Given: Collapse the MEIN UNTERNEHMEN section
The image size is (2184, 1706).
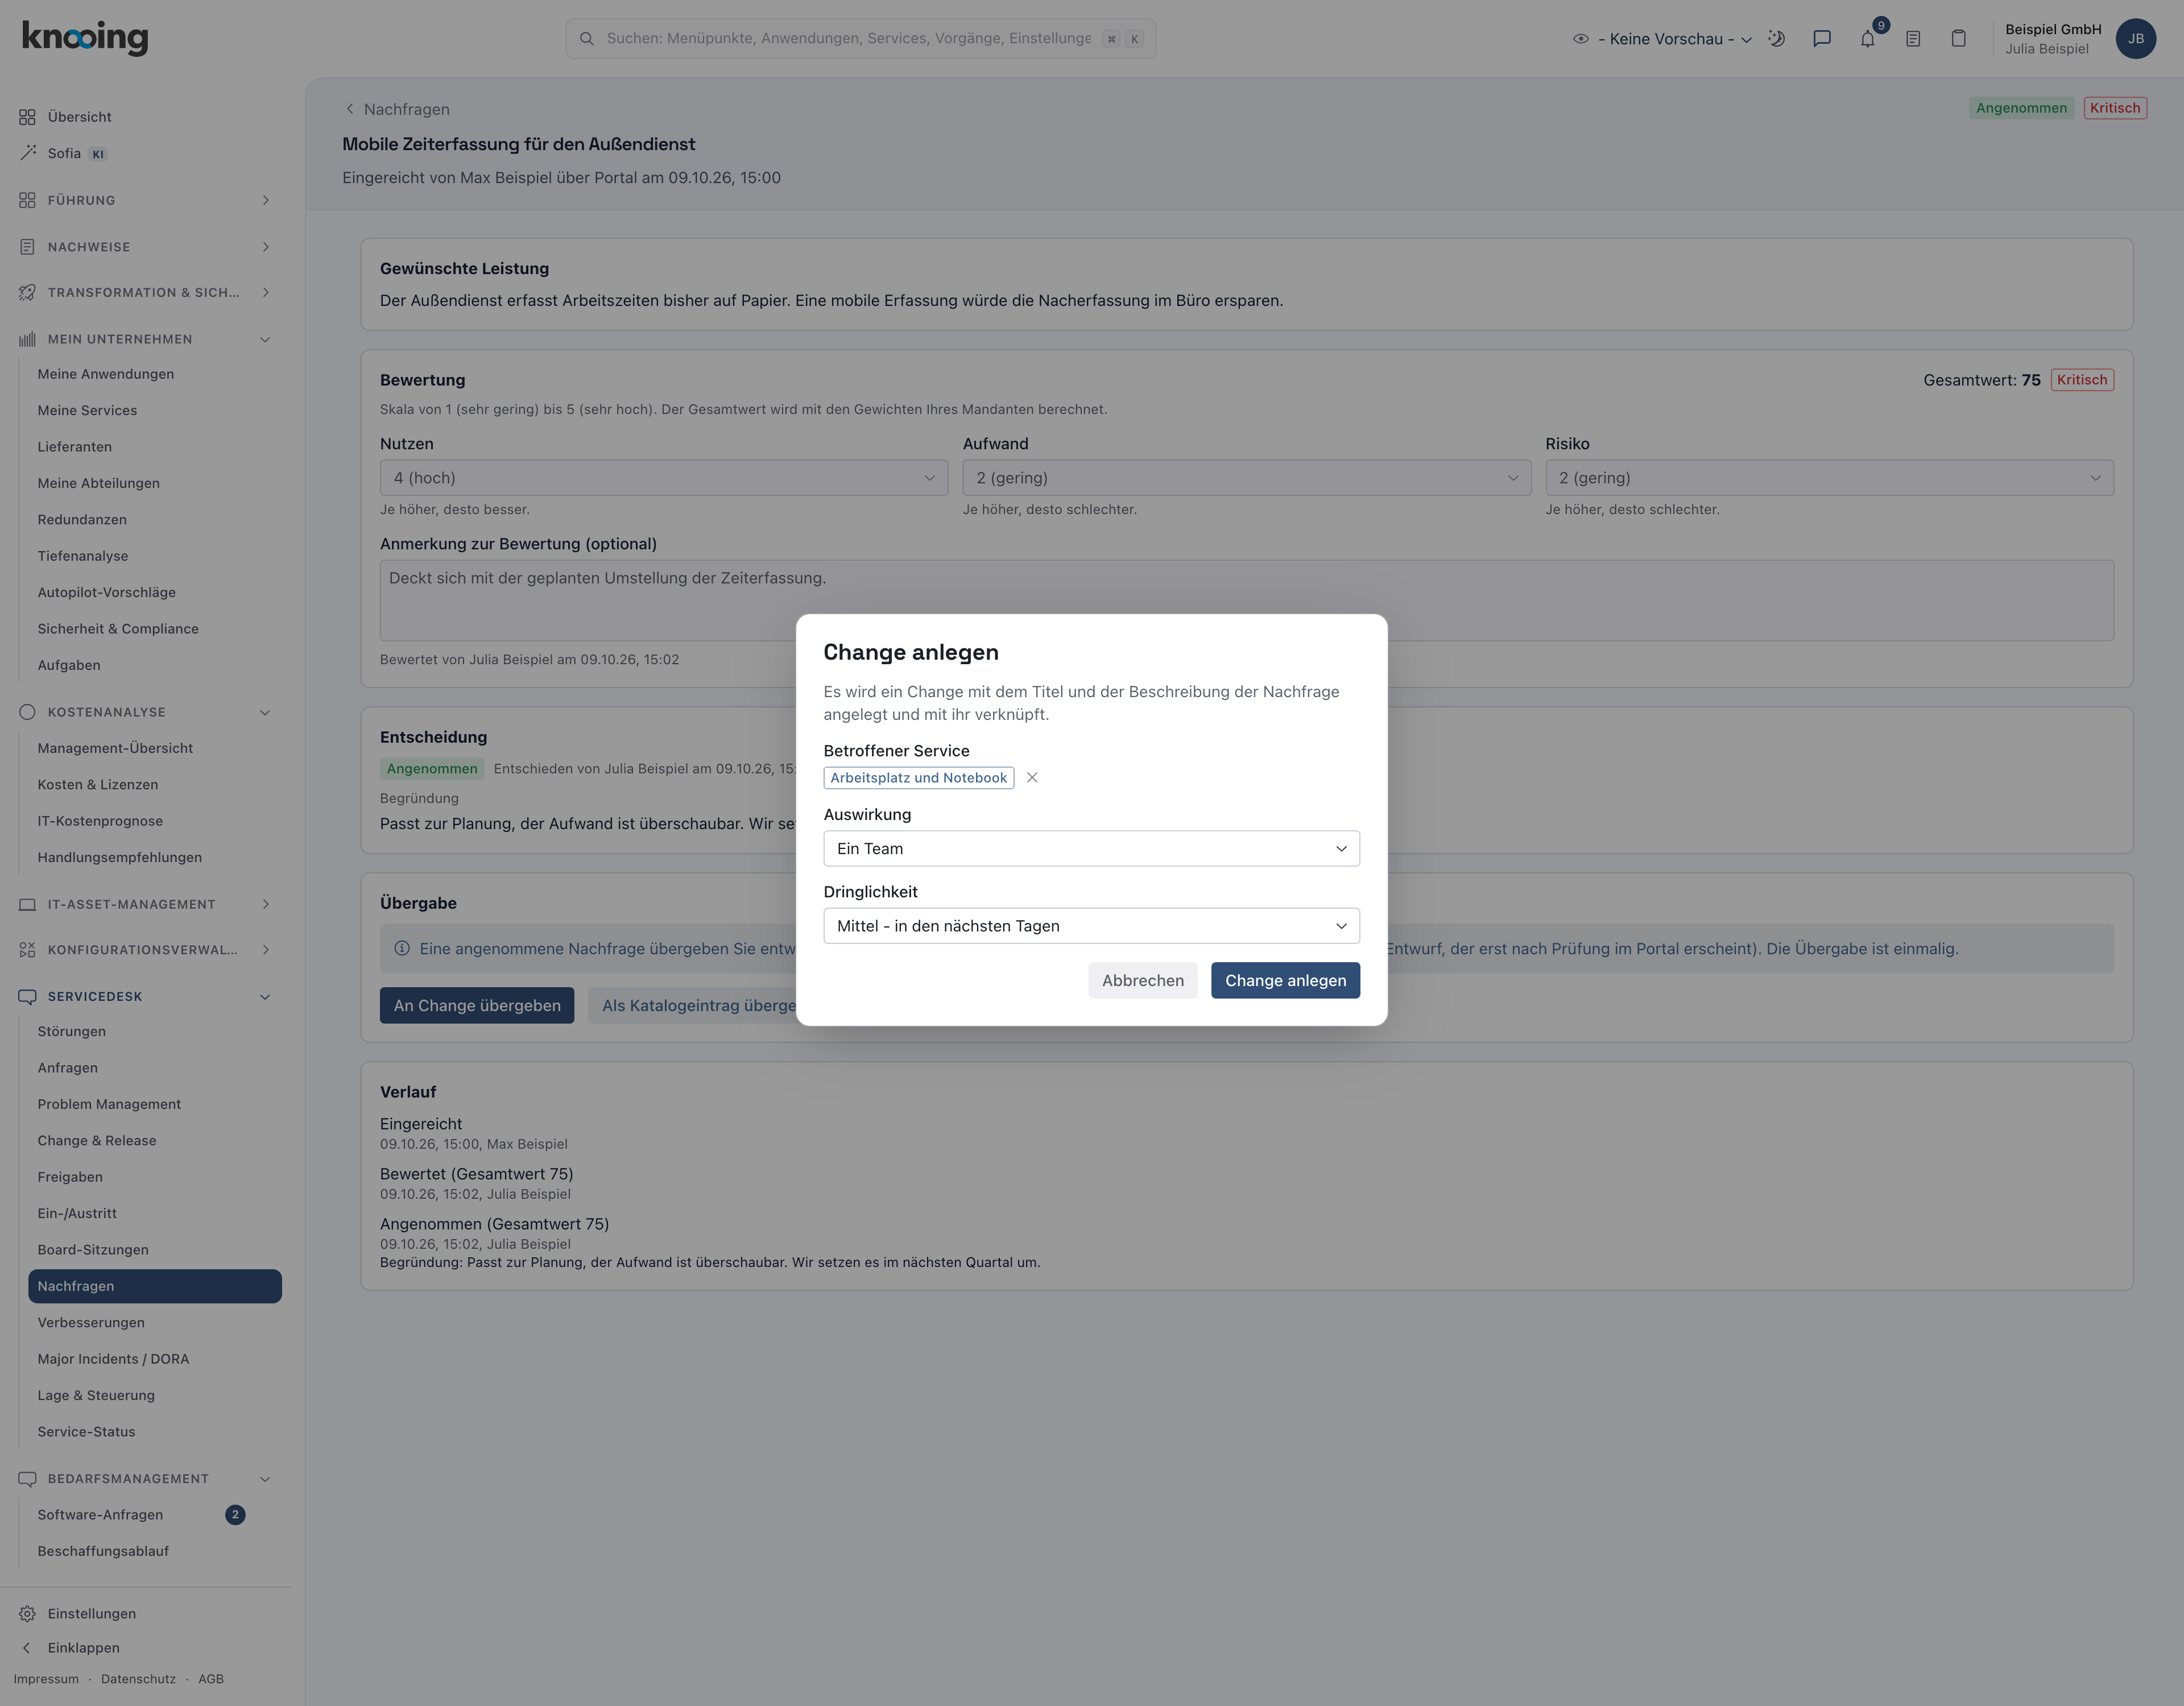Looking at the screenshot, I should (x=146, y=339).
